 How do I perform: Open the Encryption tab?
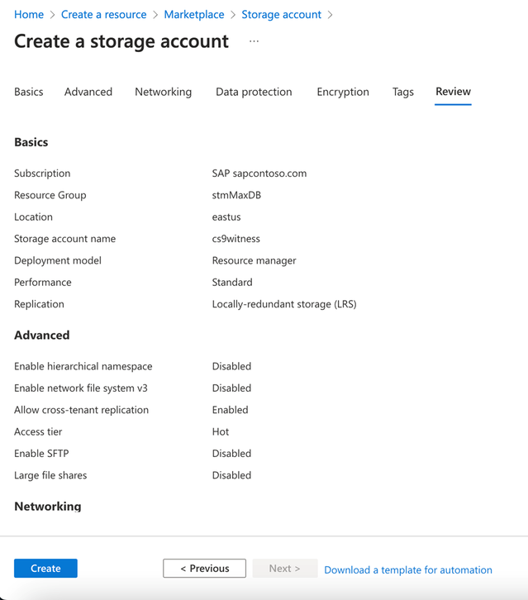point(343,92)
